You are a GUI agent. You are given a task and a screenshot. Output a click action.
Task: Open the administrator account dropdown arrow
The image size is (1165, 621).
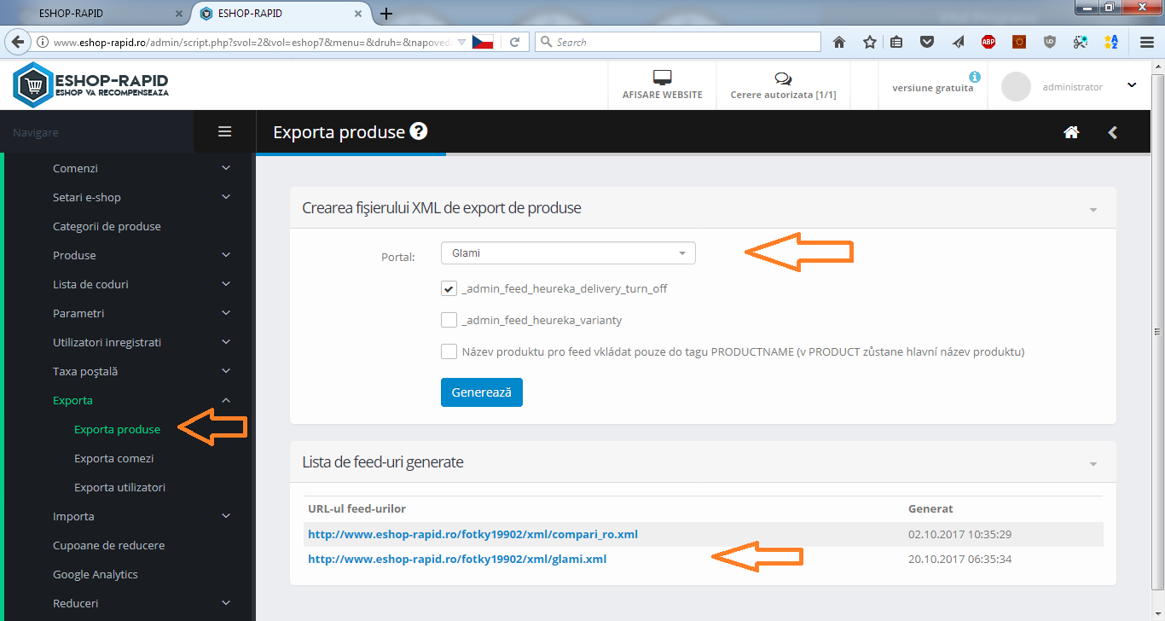click(x=1132, y=84)
